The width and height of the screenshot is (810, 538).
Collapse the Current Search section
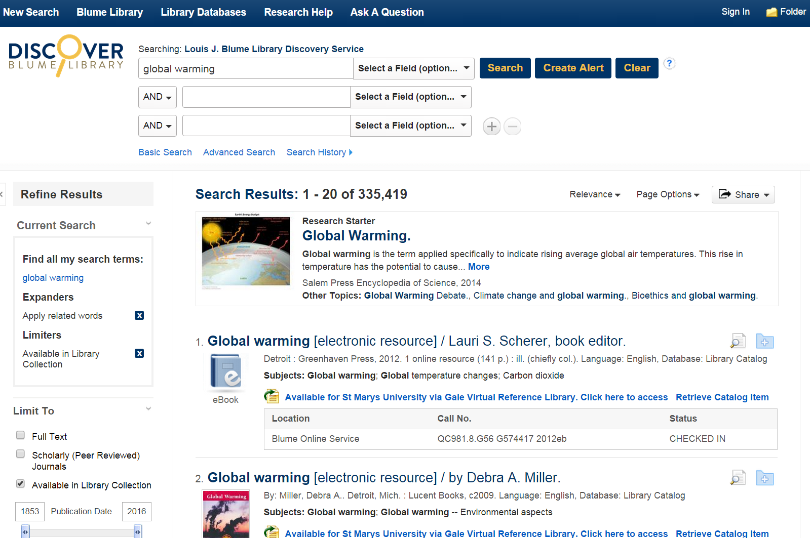148,224
